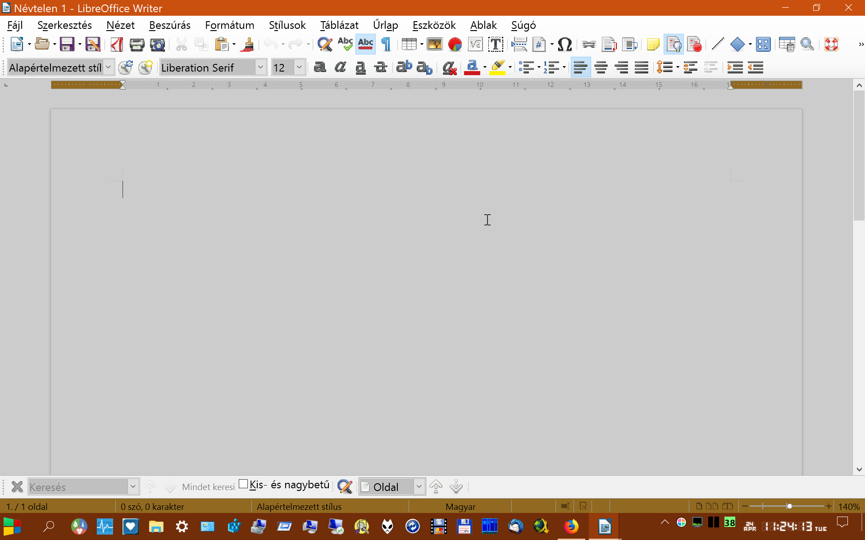Expand Oldal navigate-by dropdown
The height and width of the screenshot is (540, 865).
pyautogui.click(x=419, y=486)
